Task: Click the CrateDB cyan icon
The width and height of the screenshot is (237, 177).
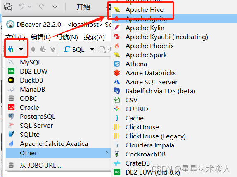Action: click(x=117, y=163)
